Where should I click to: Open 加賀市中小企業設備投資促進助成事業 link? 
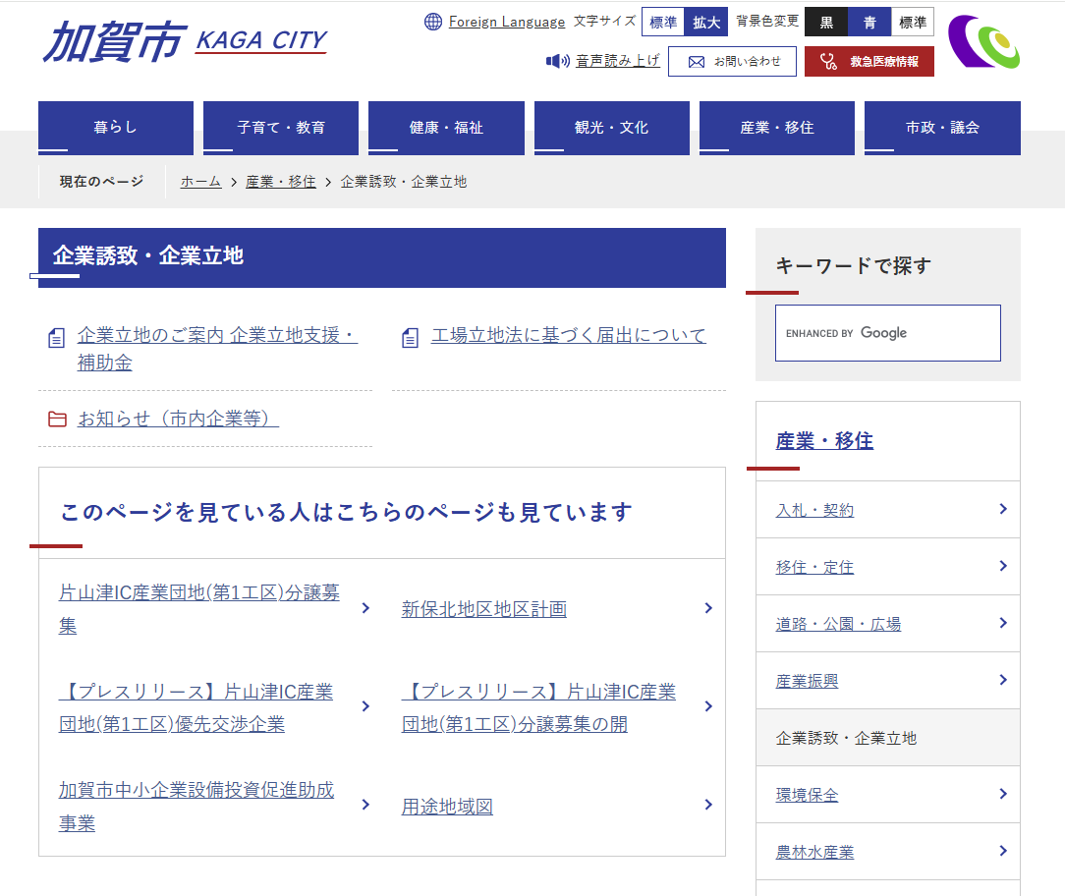click(x=196, y=807)
